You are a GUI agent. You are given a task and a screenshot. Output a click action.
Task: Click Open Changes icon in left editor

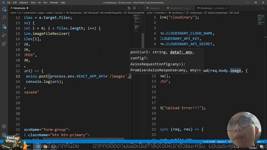click(x=129, y=8)
